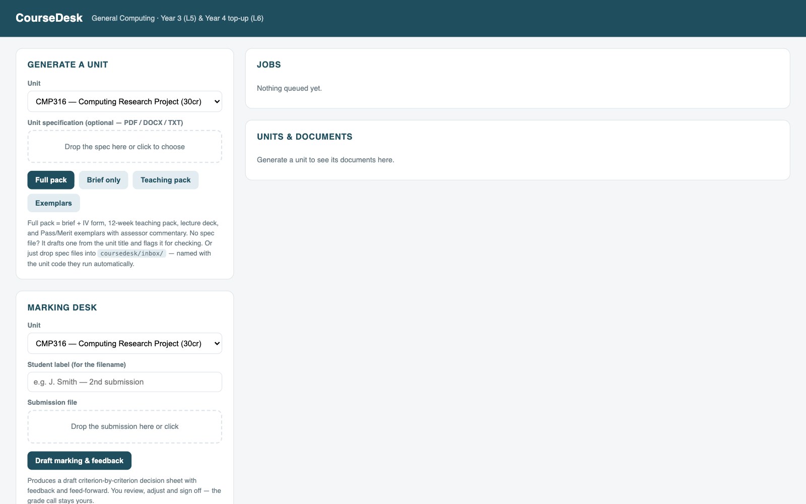Click Draft marking & feedback button
Screen dimensions: 806x504
79,461
